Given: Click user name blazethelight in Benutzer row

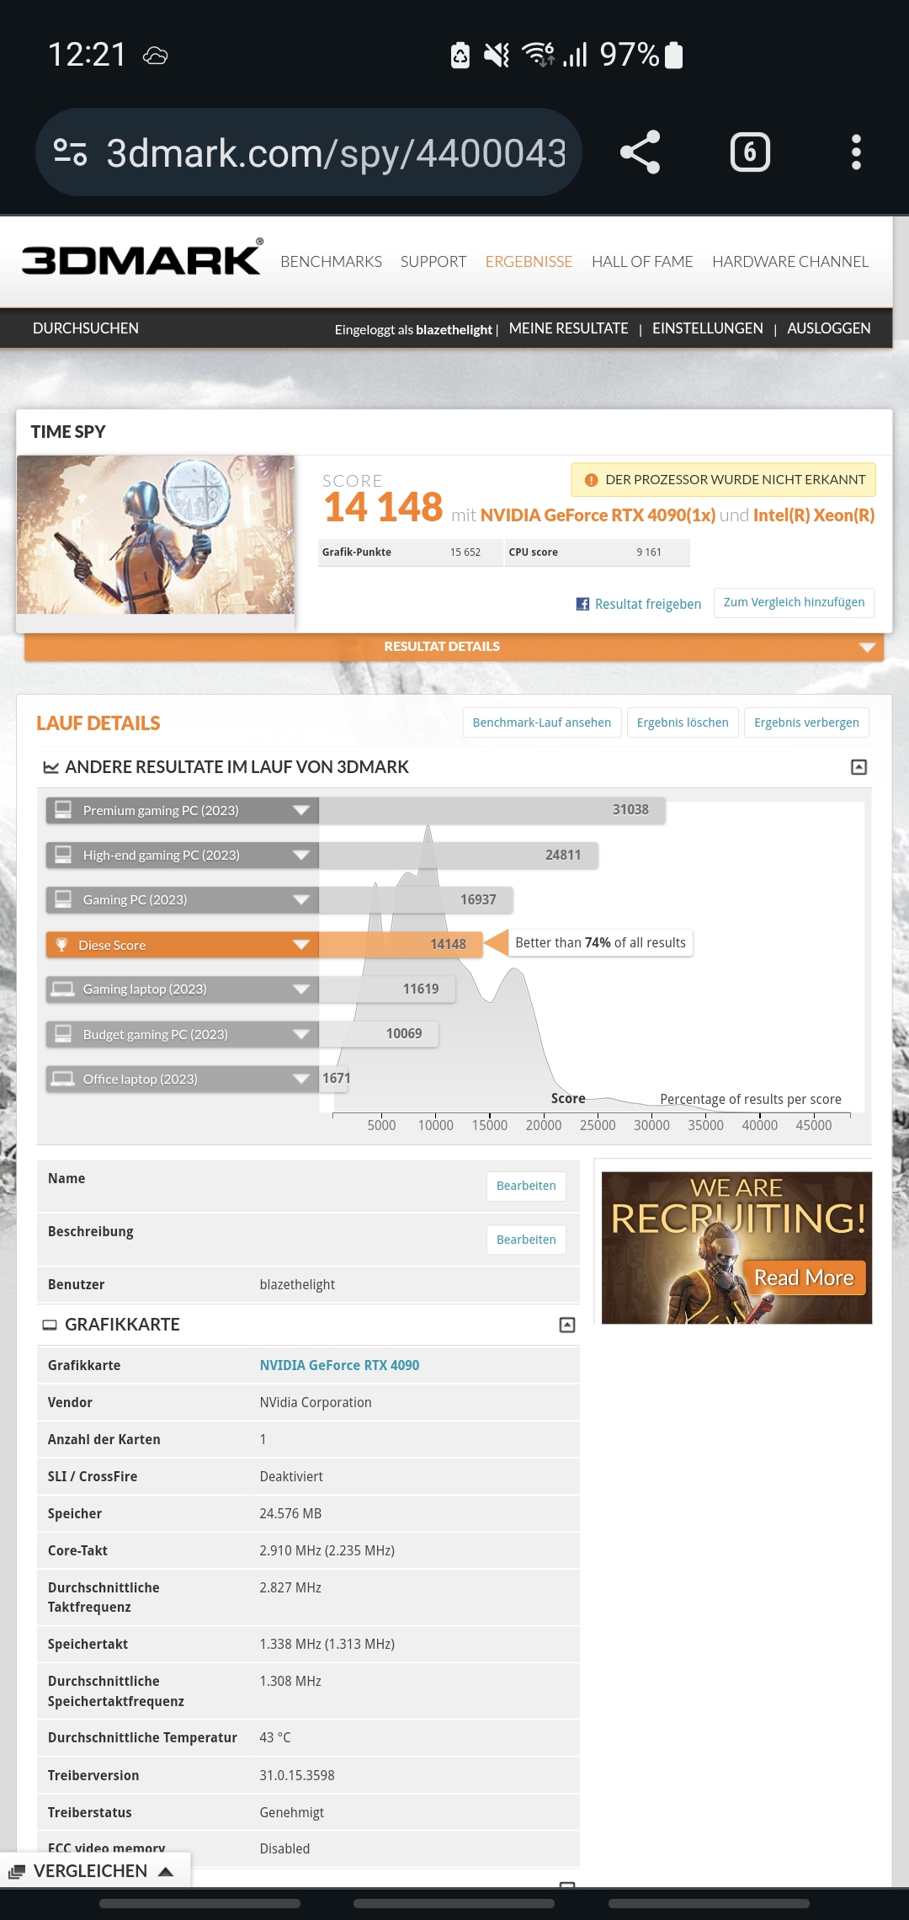Looking at the screenshot, I should (297, 1284).
